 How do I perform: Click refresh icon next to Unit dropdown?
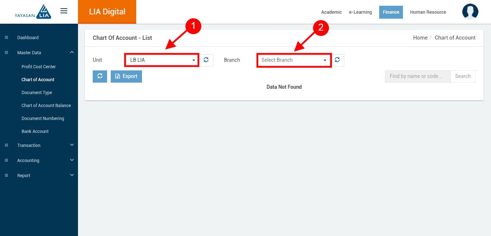pyautogui.click(x=206, y=60)
